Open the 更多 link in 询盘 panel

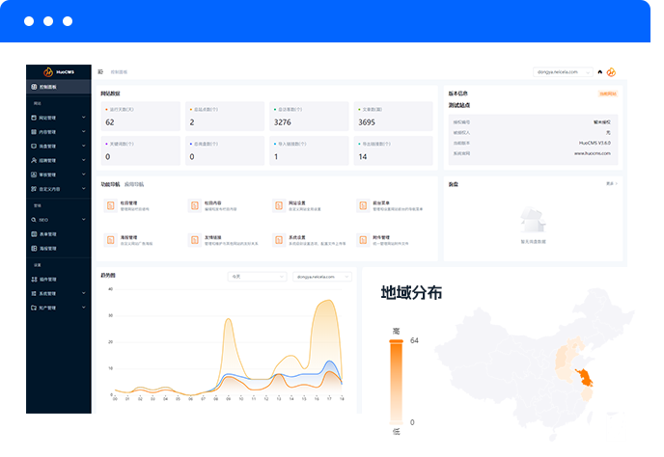[x=612, y=183]
